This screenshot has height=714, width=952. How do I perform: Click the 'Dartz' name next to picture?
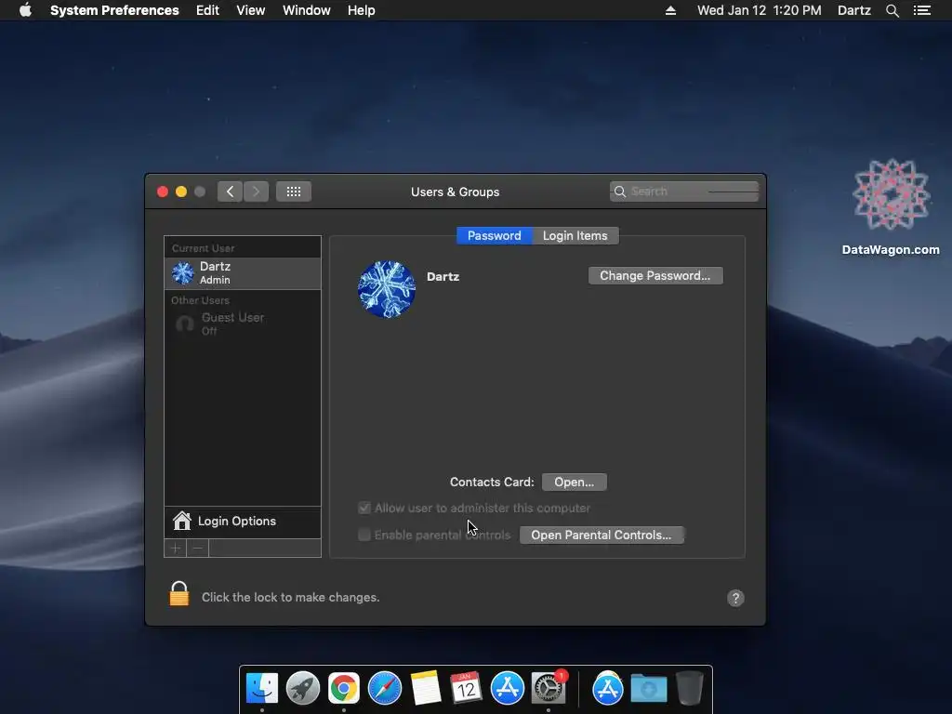(x=443, y=277)
